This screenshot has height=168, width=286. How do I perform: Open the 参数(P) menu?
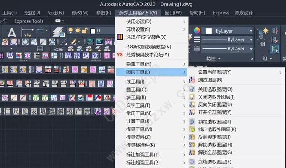tap(104, 13)
